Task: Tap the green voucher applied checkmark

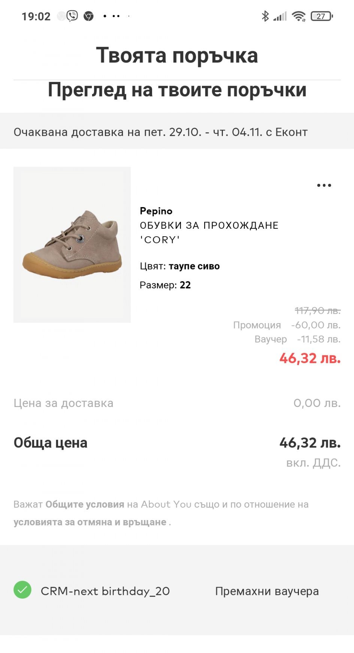Action: 22,590
